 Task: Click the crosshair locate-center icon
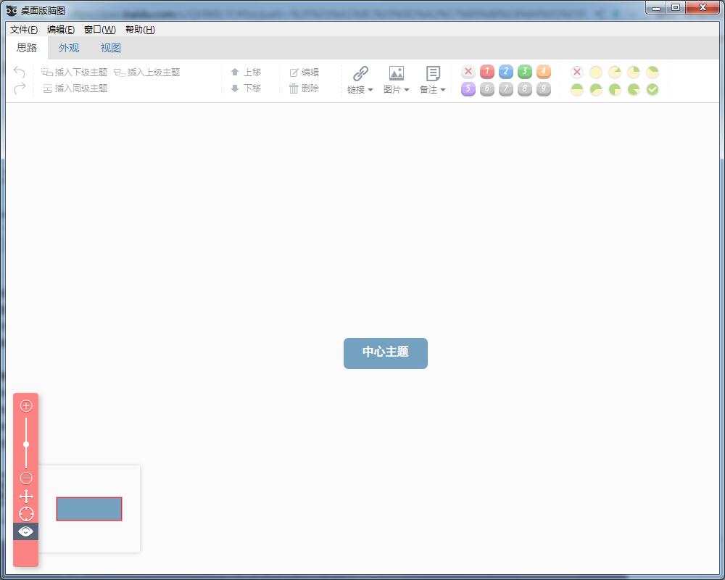26,514
